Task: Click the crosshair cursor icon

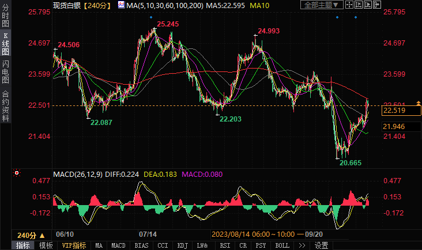Action: 349,5
